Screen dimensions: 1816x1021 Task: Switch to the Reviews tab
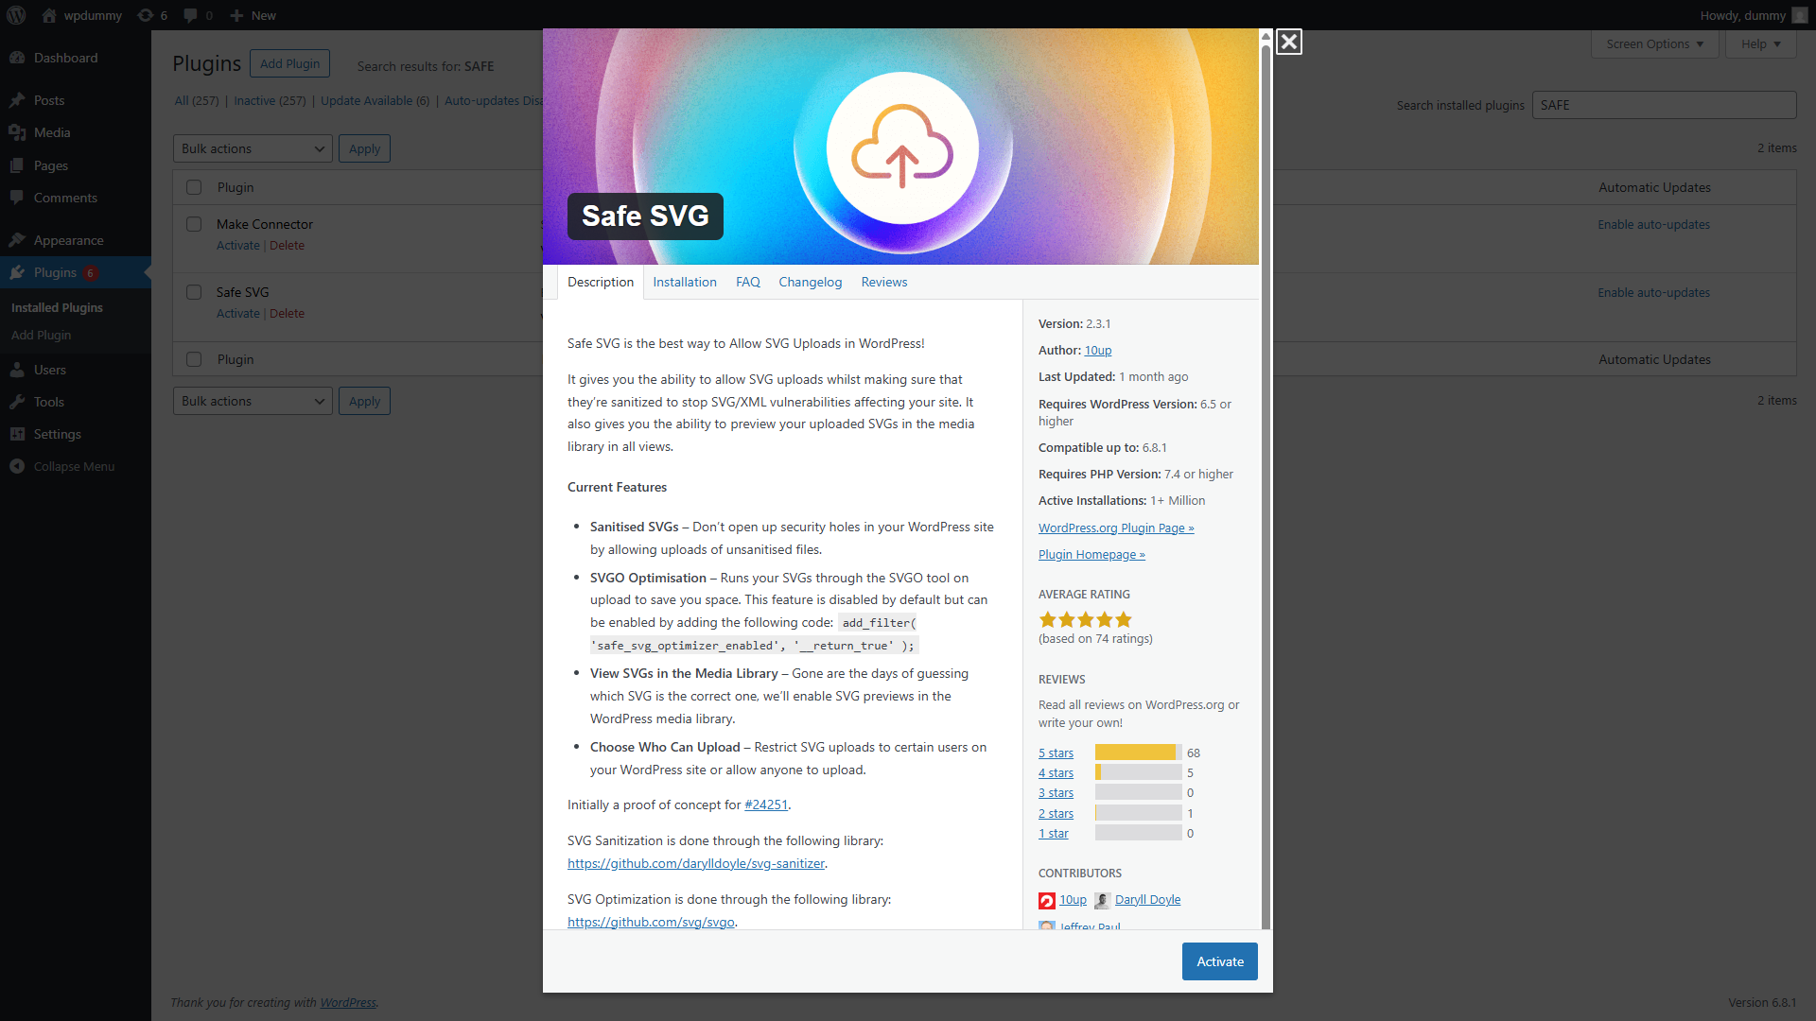[884, 282]
